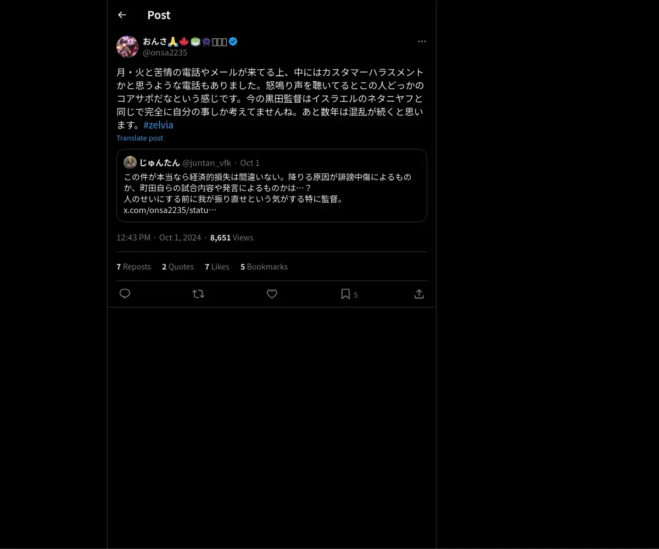
Task: Open the onsa2235 profile avatar
Action: pos(127,47)
